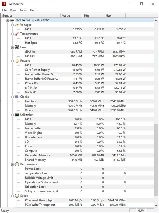
Task: Click the Clocks waveform icon
Action: click(17, 97)
